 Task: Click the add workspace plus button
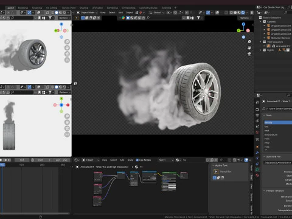click(176, 8)
